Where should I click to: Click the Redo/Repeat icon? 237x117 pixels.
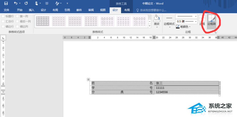click(26, 3)
